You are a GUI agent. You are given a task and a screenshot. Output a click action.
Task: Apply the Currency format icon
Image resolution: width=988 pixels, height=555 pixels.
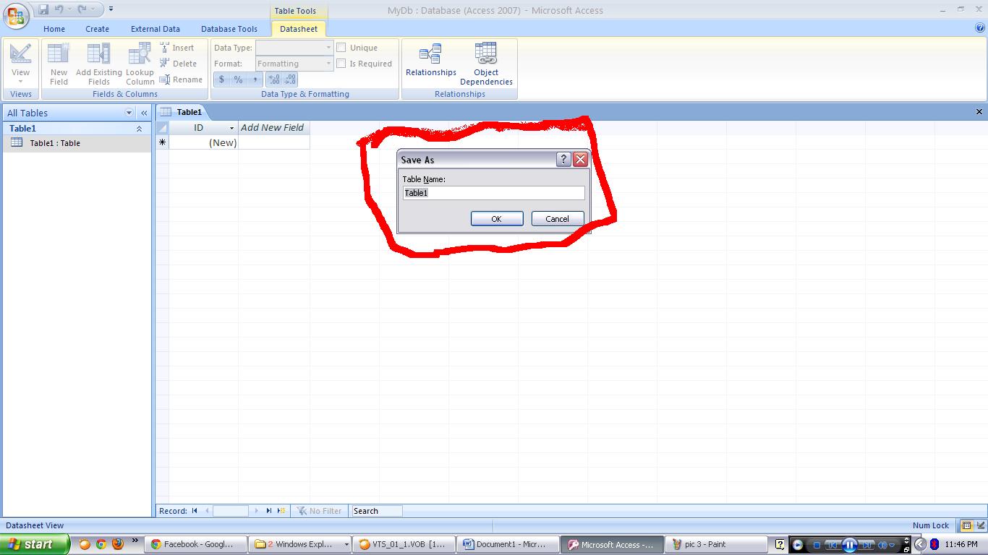point(221,79)
